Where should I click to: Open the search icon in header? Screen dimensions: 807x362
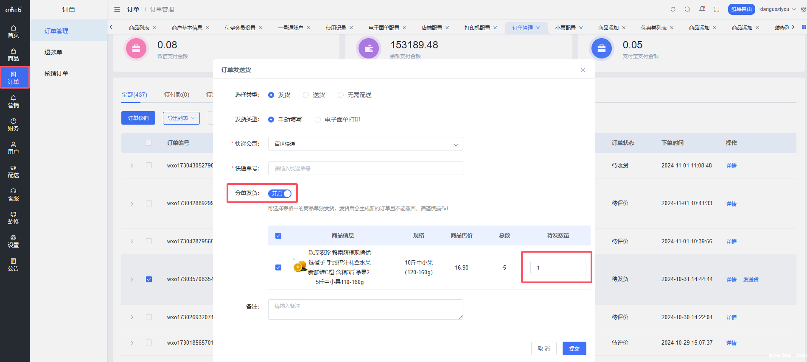[687, 9]
